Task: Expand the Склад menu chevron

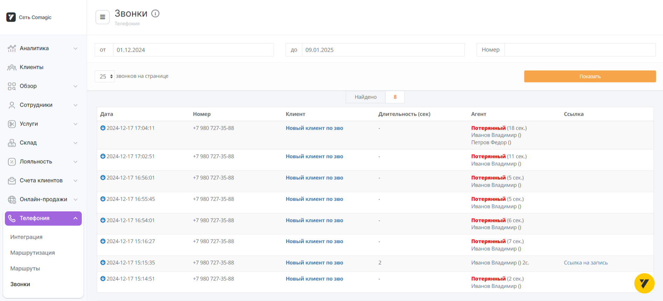Action: coord(75,143)
